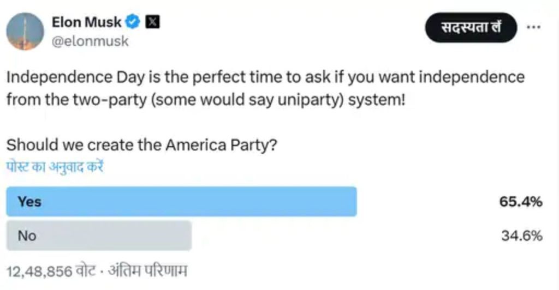
Task: Select the gray No poll bar
Action: 99,235
